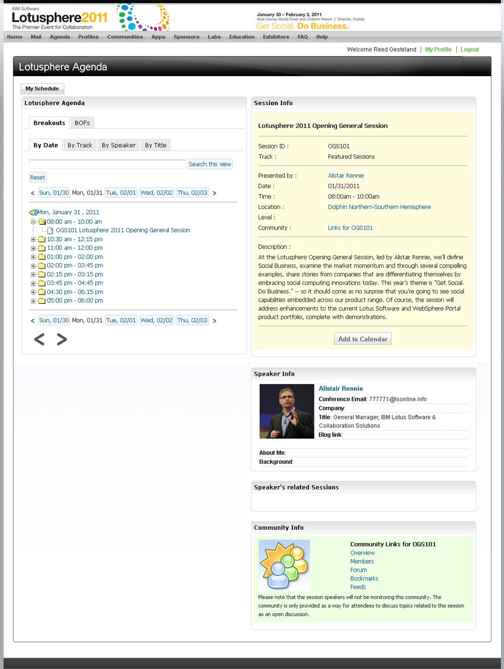Go to previous dates in bottom date navigation
Image resolution: width=504 pixels, height=669 pixels.
point(33,321)
